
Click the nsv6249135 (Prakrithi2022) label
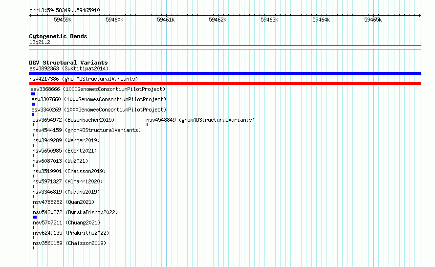pos(71,233)
